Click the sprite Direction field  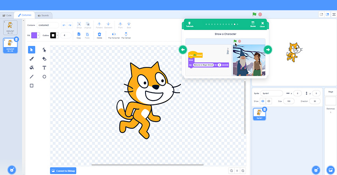(315, 101)
